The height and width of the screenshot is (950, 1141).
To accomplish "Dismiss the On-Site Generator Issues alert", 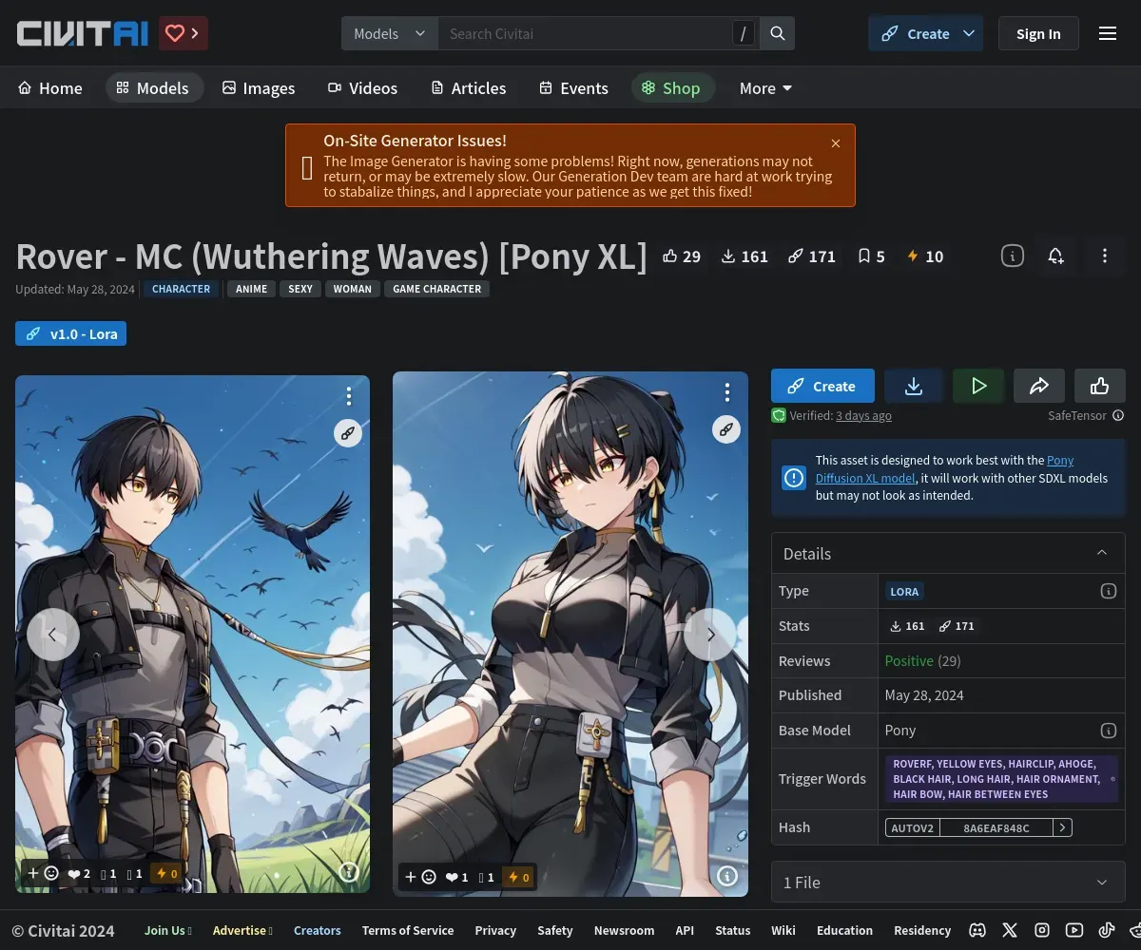I will pos(836,143).
